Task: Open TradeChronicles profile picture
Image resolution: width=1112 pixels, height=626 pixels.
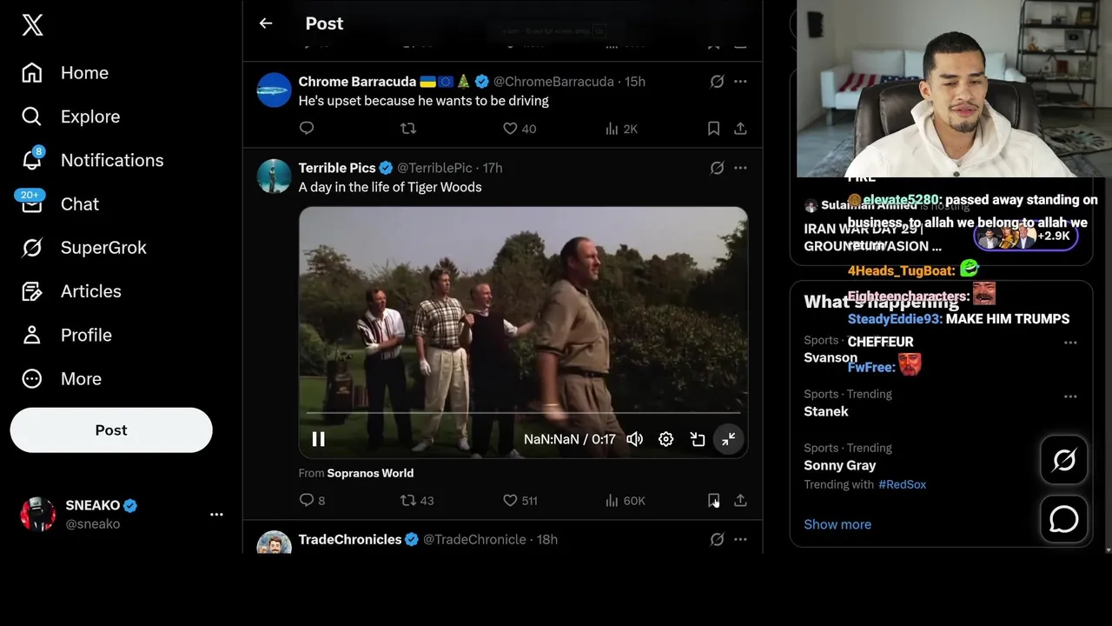Action: click(274, 543)
